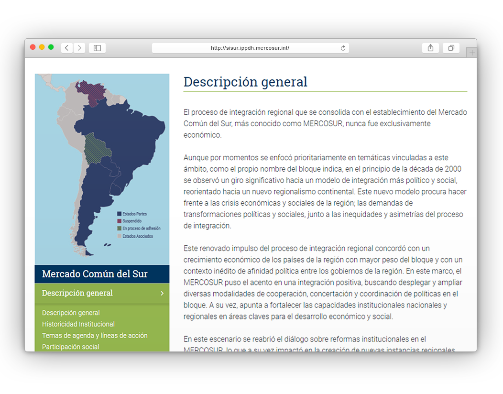The image size is (503, 394).
Task: Click the paragraph starting 'En este escenario'
Action: [319, 343]
